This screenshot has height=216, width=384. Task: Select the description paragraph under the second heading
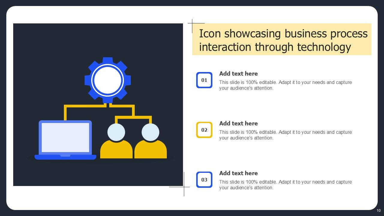tap(285, 135)
